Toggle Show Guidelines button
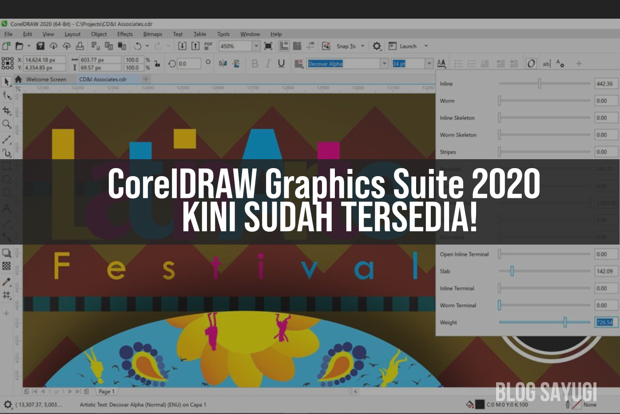The height and width of the screenshot is (414, 620). (310, 46)
